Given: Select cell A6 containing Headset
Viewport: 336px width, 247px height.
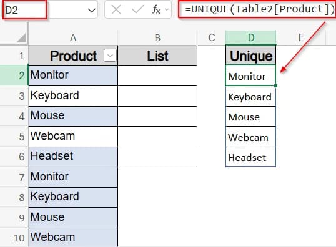Looking at the screenshot, I should pos(73,157).
